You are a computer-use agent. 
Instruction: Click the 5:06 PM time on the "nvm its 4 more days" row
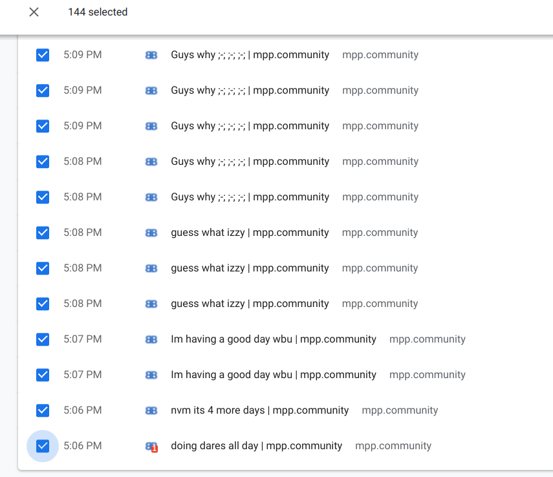click(x=83, y=410)
